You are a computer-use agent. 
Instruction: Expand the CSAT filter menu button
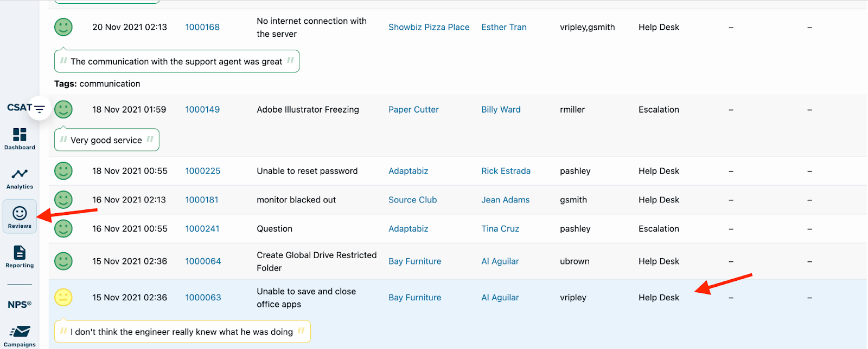[x=40, y=108]
